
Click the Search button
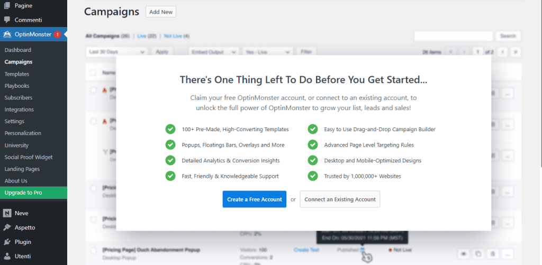click(508, 36)
